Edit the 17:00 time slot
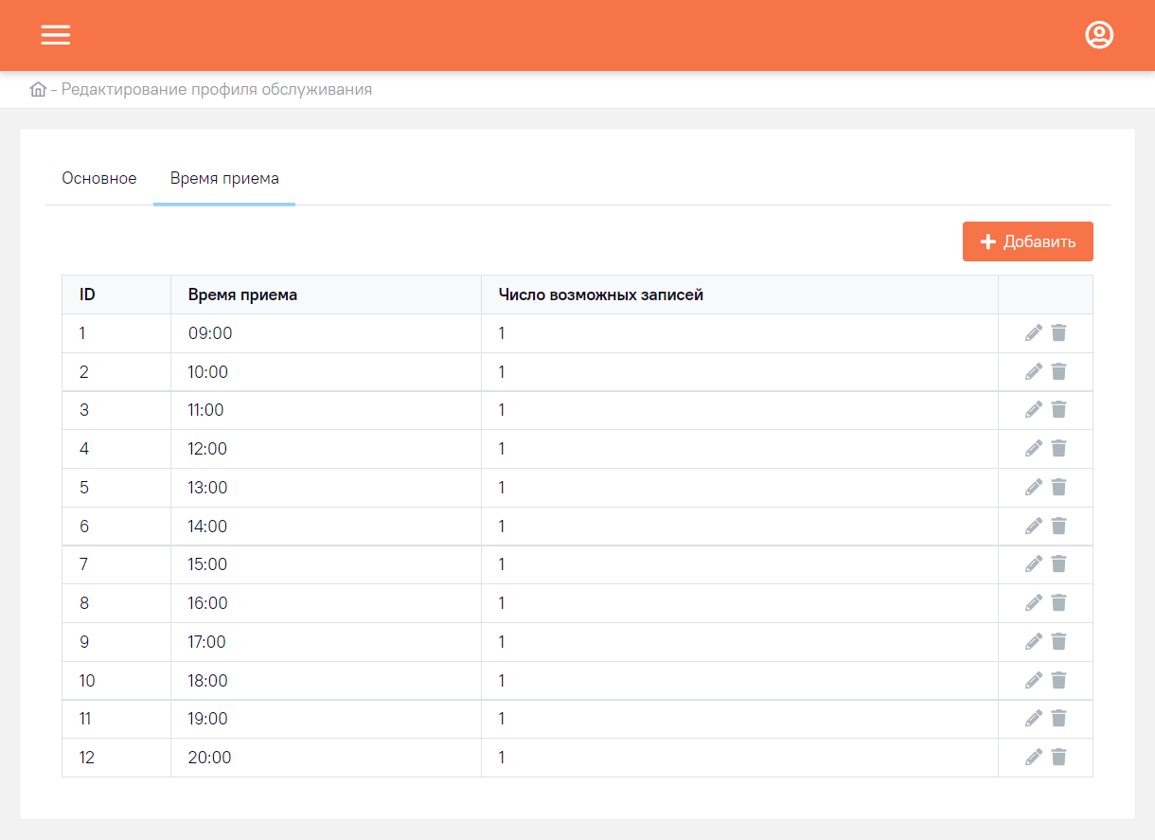 1034,642
